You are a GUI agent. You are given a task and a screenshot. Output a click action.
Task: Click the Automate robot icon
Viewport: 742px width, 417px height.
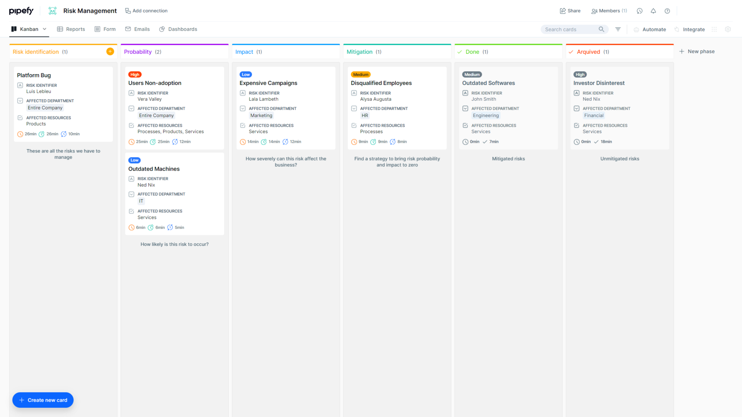[636, 29]
